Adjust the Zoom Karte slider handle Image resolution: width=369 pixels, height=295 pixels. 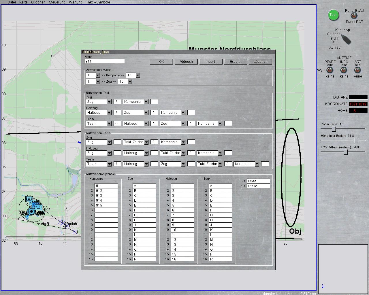334,129
